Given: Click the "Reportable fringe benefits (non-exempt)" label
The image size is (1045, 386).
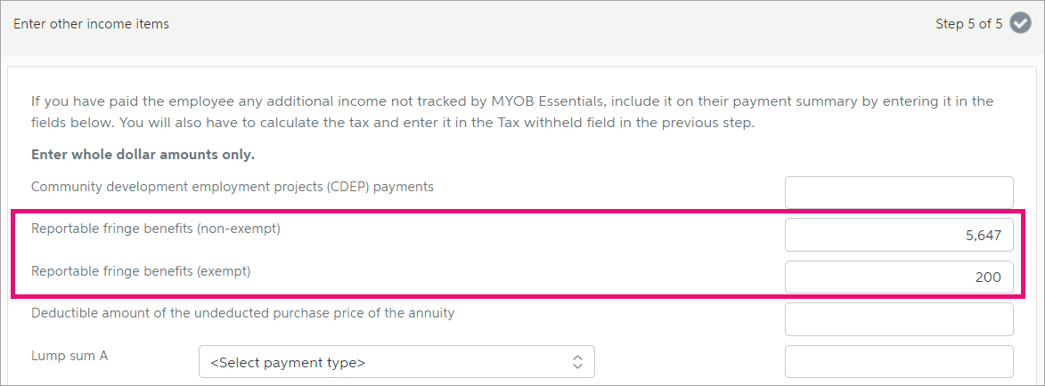Looking at the screenshot, I should [x=156, y=229].
